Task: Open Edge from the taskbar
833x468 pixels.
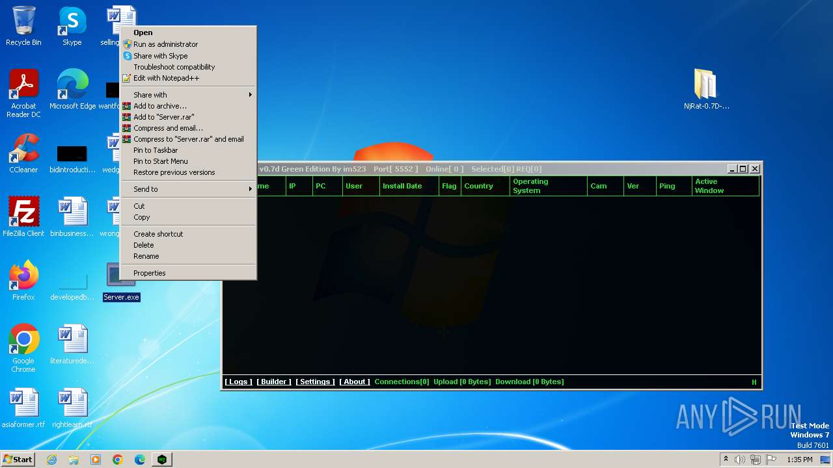Action: 140,460
